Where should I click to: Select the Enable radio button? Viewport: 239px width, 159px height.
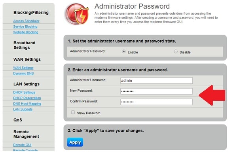pos(124,51)
